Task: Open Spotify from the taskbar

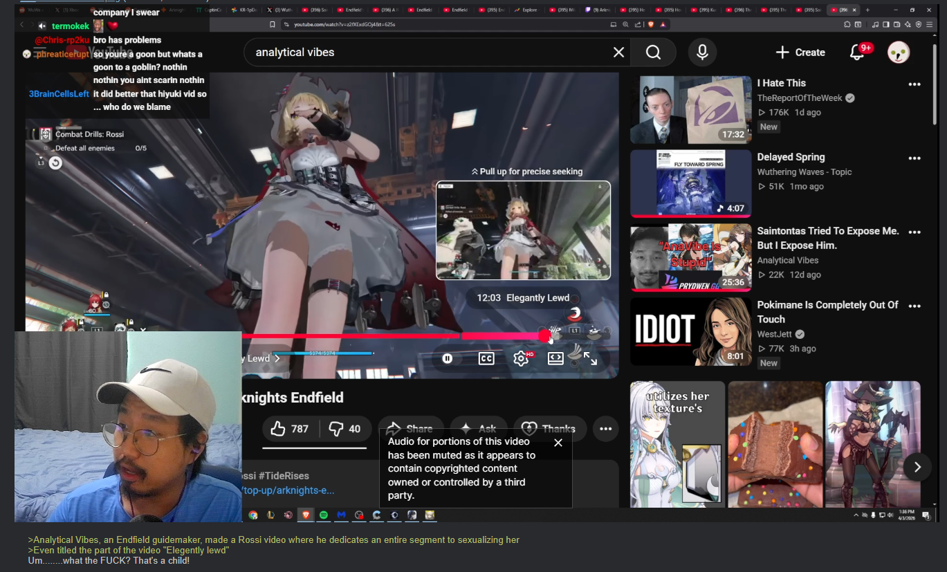Action: click(x=324, y=515)
